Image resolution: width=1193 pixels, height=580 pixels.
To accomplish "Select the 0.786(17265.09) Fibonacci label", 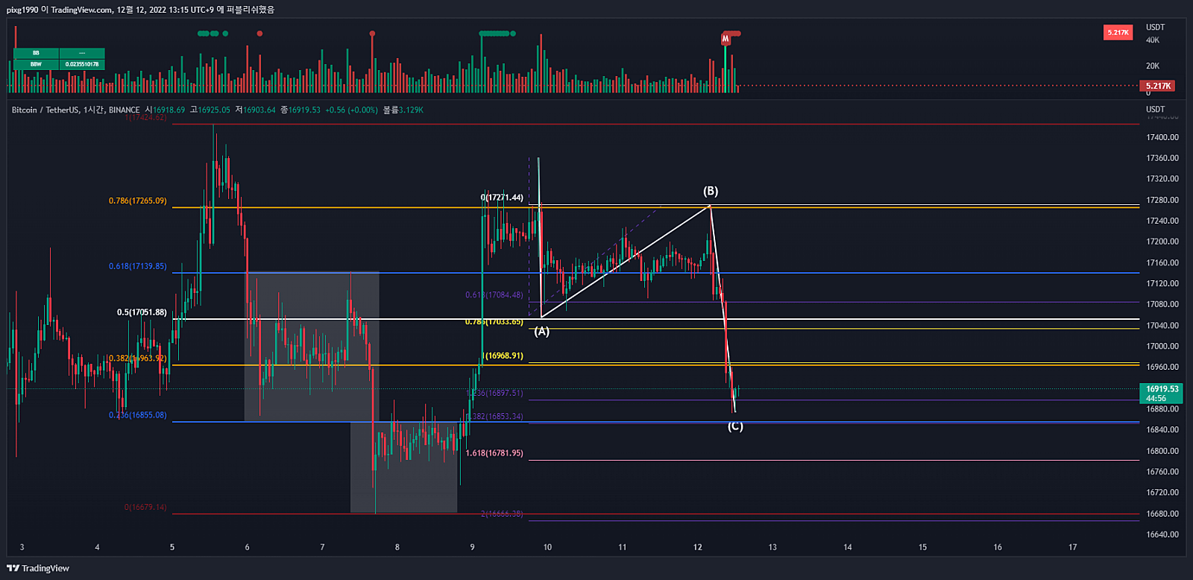I will 138,201.
